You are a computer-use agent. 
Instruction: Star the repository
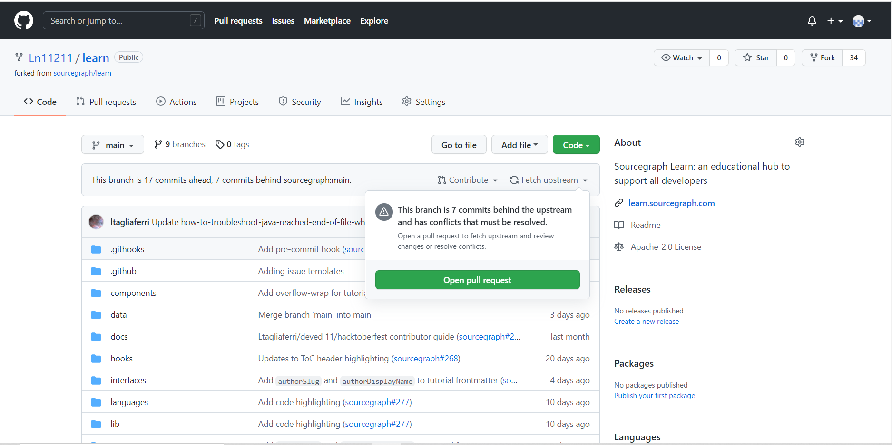click(755, 57)
